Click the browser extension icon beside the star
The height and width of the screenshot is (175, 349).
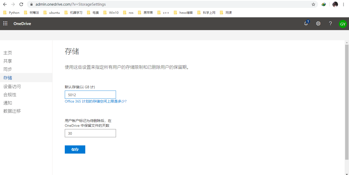pyautogui.click(x=324, y=4)
